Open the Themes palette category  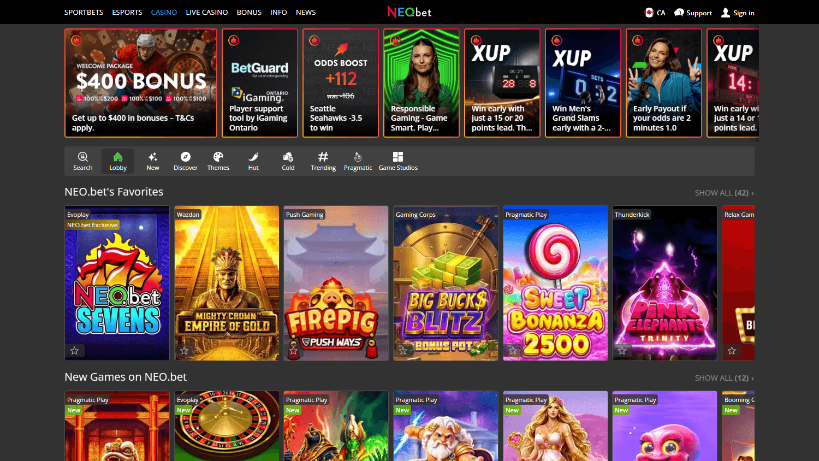218,161
